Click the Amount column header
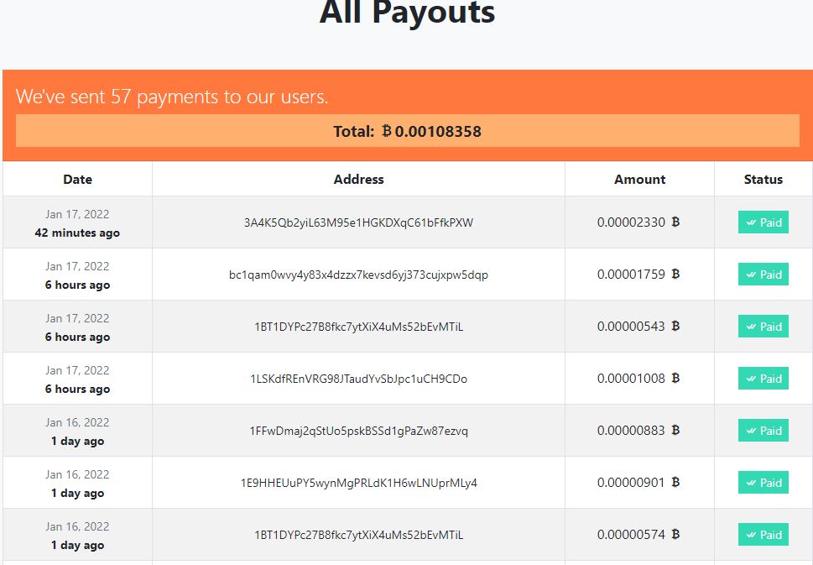Screen dimensions: 813x565 coord(640,179)
